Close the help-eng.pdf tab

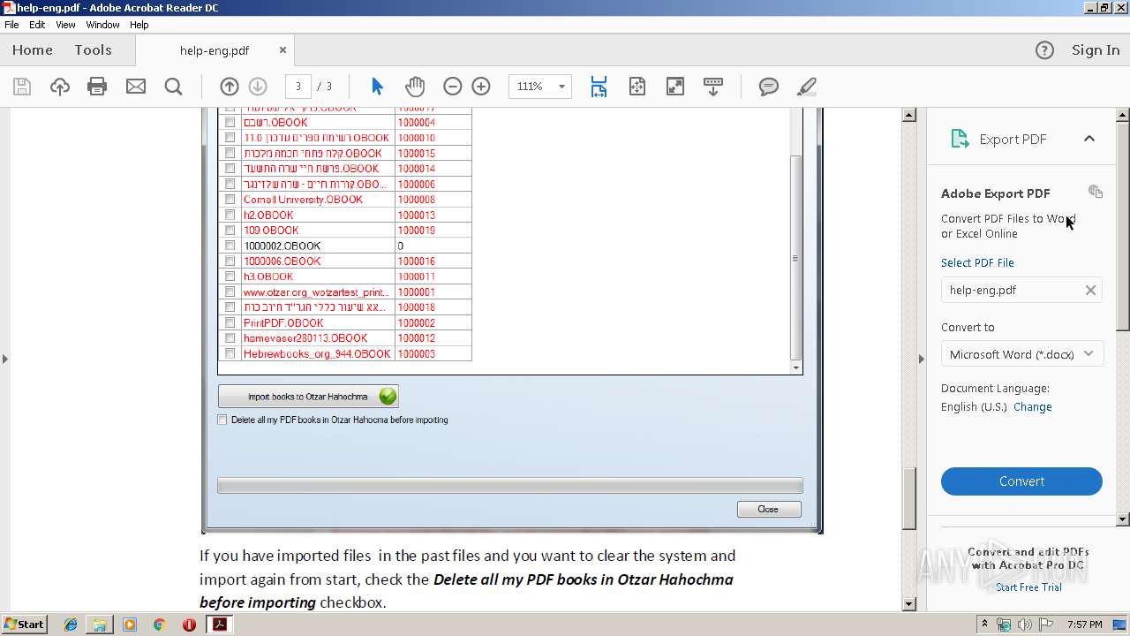282,50
